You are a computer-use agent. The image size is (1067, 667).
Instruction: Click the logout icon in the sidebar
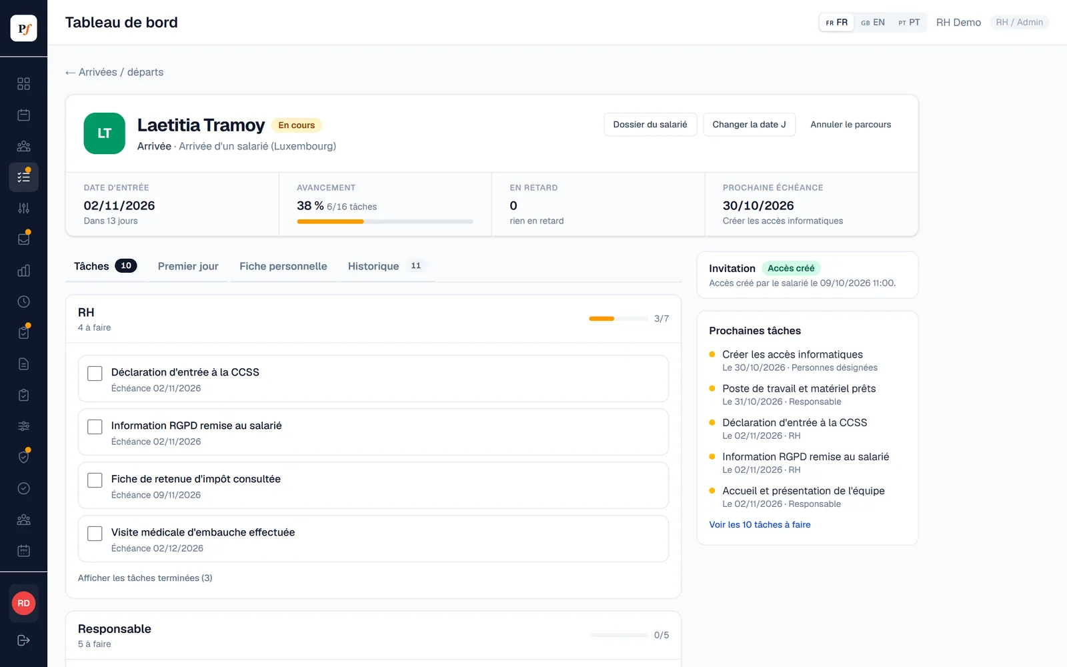(23, 640)
